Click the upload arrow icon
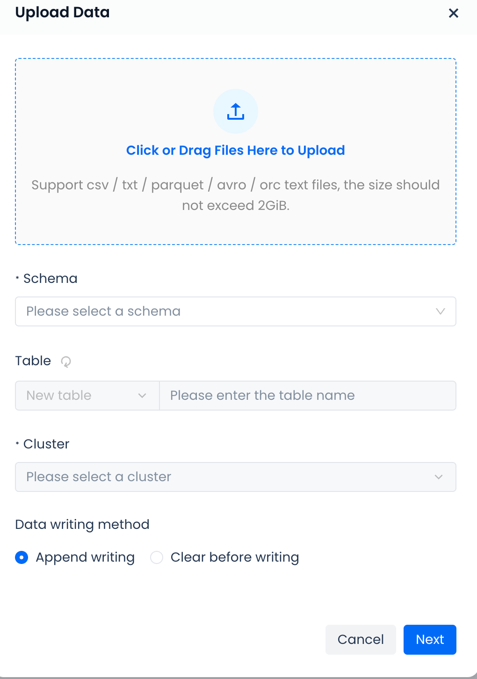Viewport: 477px width, 679px height. [236, 112]
